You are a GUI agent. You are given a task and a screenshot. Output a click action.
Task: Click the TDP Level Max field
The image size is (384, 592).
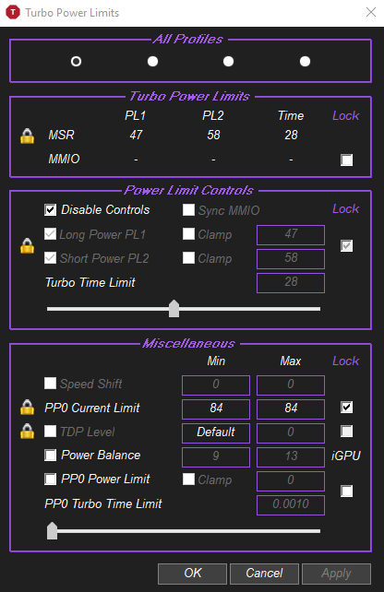(291, 433)
